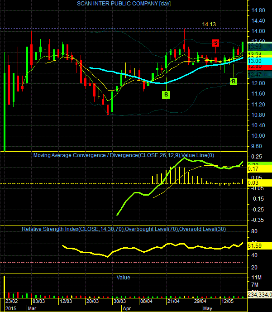
Task: Click the 14.13 high price label
Action: [x=209, y=24]
